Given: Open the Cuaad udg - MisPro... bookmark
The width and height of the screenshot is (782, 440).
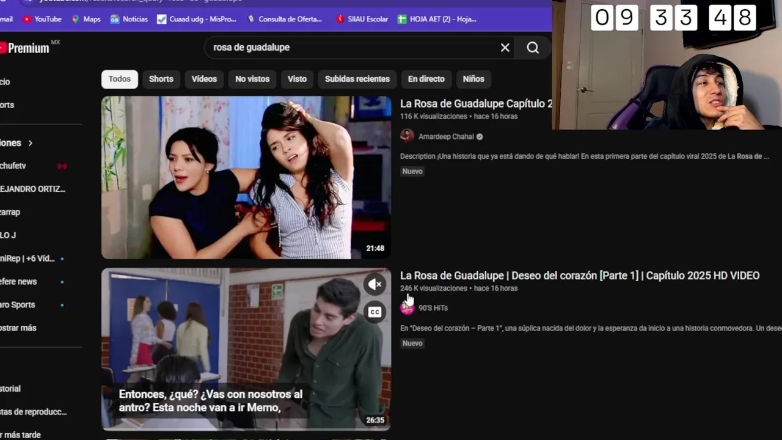Looking at the screenshot, I should tap(197, 19).
